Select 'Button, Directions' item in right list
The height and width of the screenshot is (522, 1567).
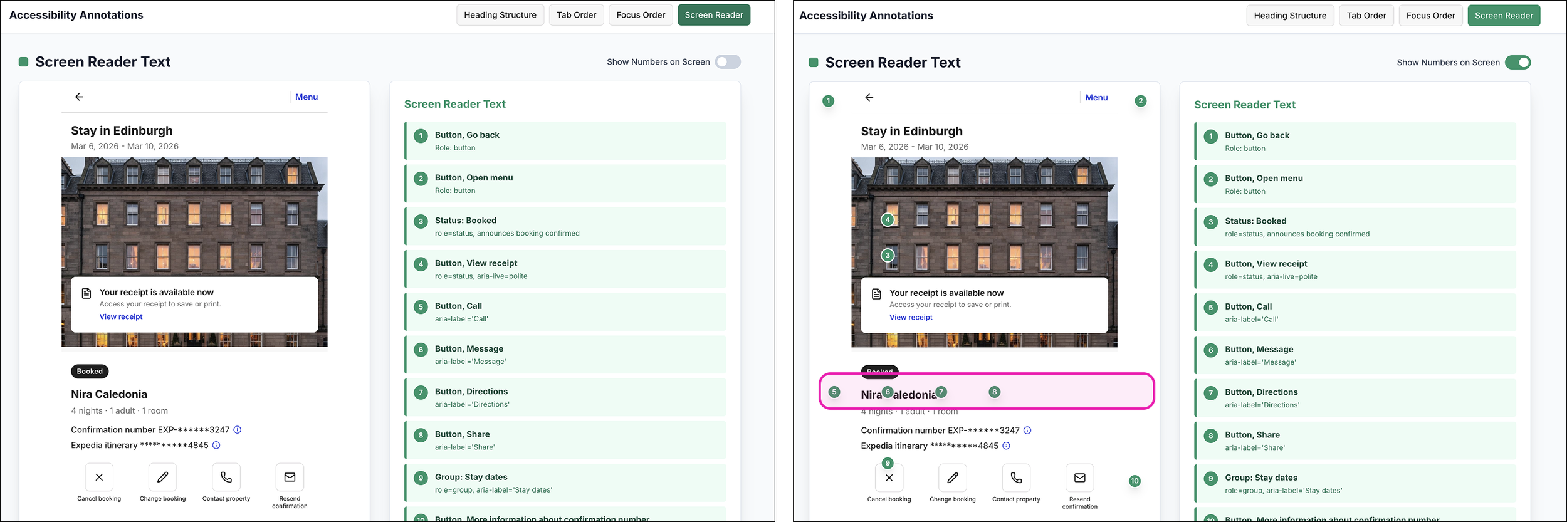(1355, 398)
